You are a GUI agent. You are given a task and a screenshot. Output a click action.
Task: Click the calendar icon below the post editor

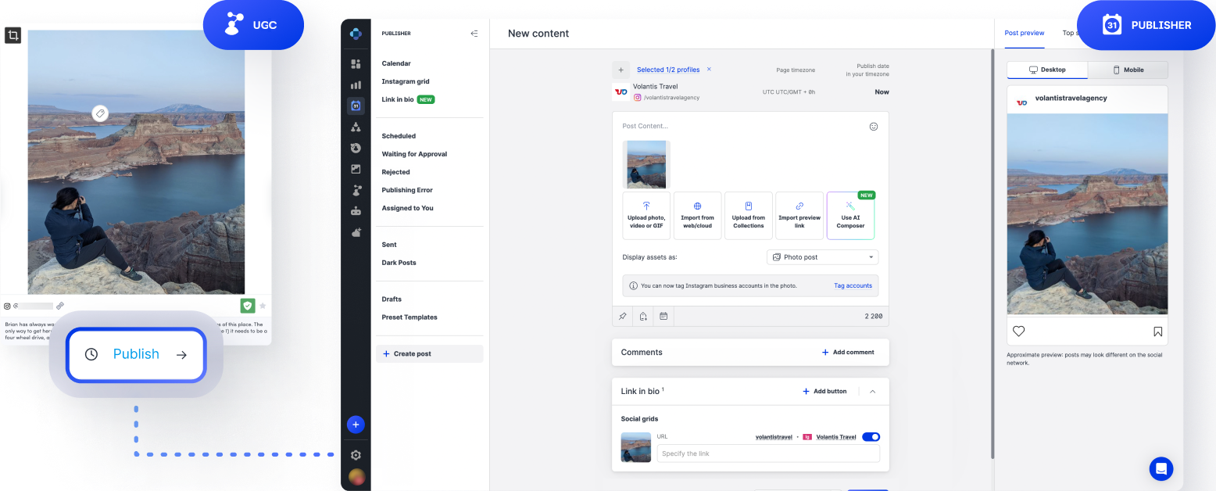tap(663, 317)
